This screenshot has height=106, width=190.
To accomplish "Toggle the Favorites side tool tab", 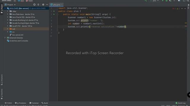I will (1, 94).
